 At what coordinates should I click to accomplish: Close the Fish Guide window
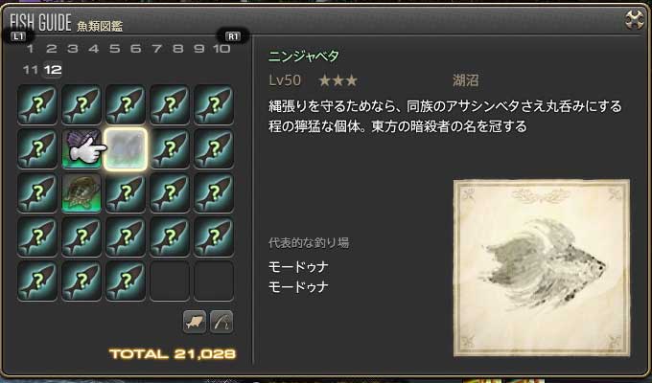point(635,19)
